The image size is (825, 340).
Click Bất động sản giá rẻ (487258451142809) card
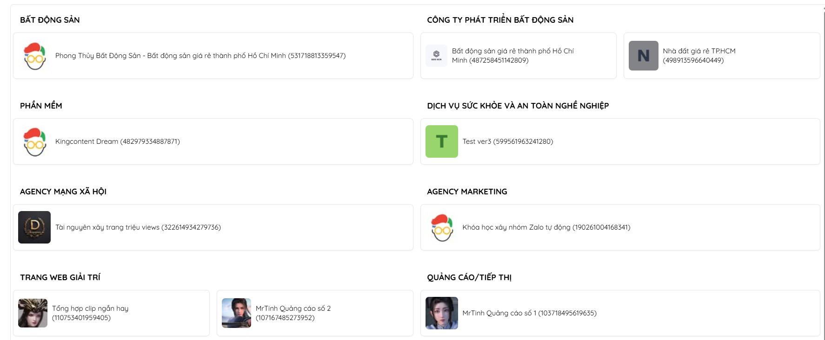click(512, 56)
